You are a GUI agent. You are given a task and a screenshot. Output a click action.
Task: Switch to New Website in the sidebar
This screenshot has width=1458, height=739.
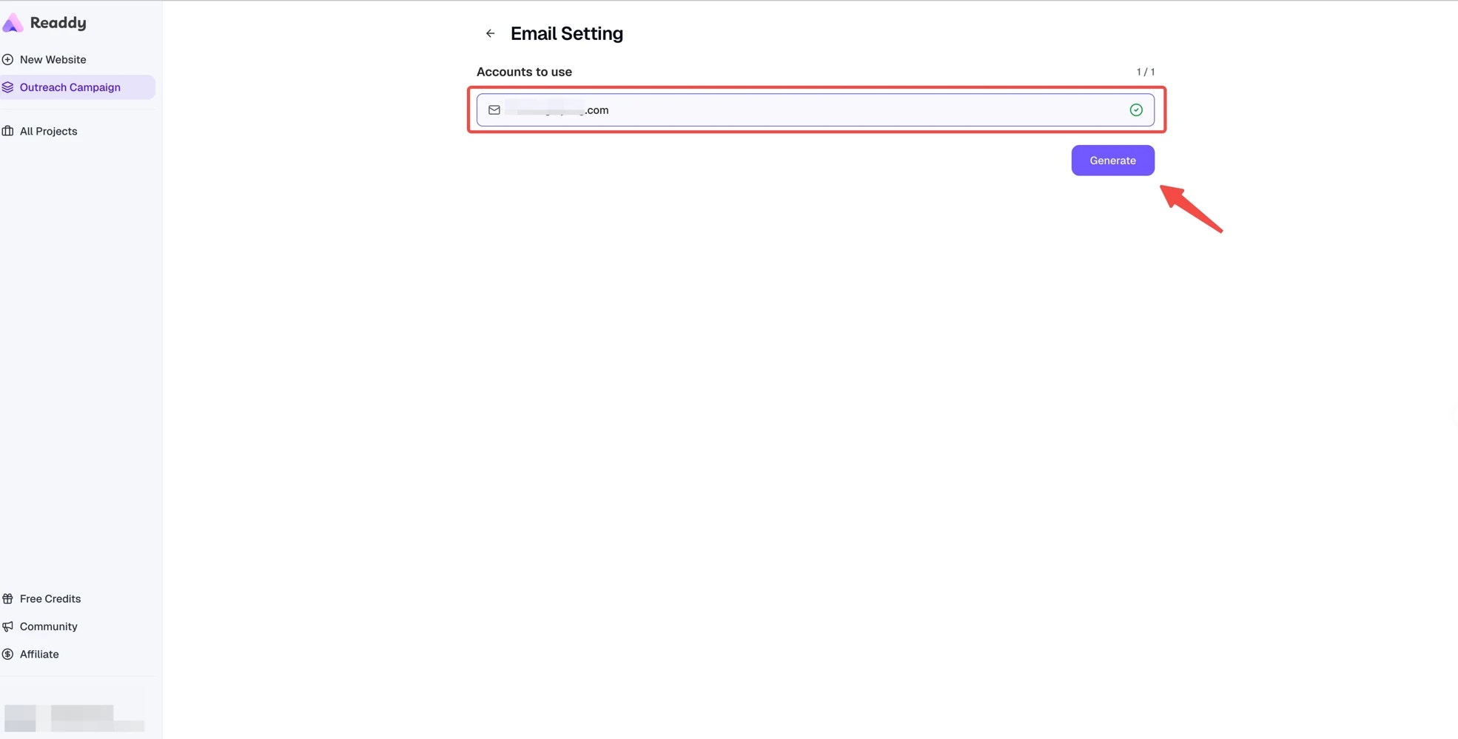[x=53, y=59]
